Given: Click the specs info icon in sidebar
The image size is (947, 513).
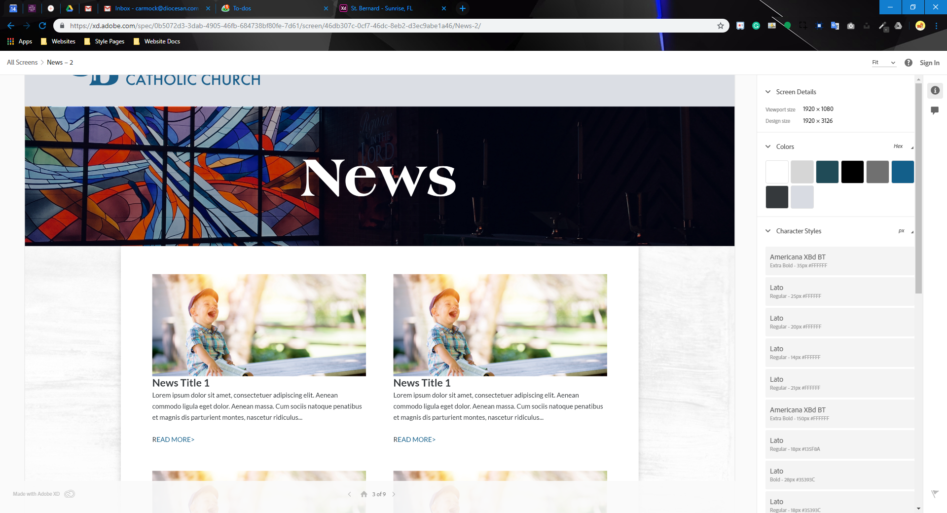Looking at the screenshot, I should point(935,90).
